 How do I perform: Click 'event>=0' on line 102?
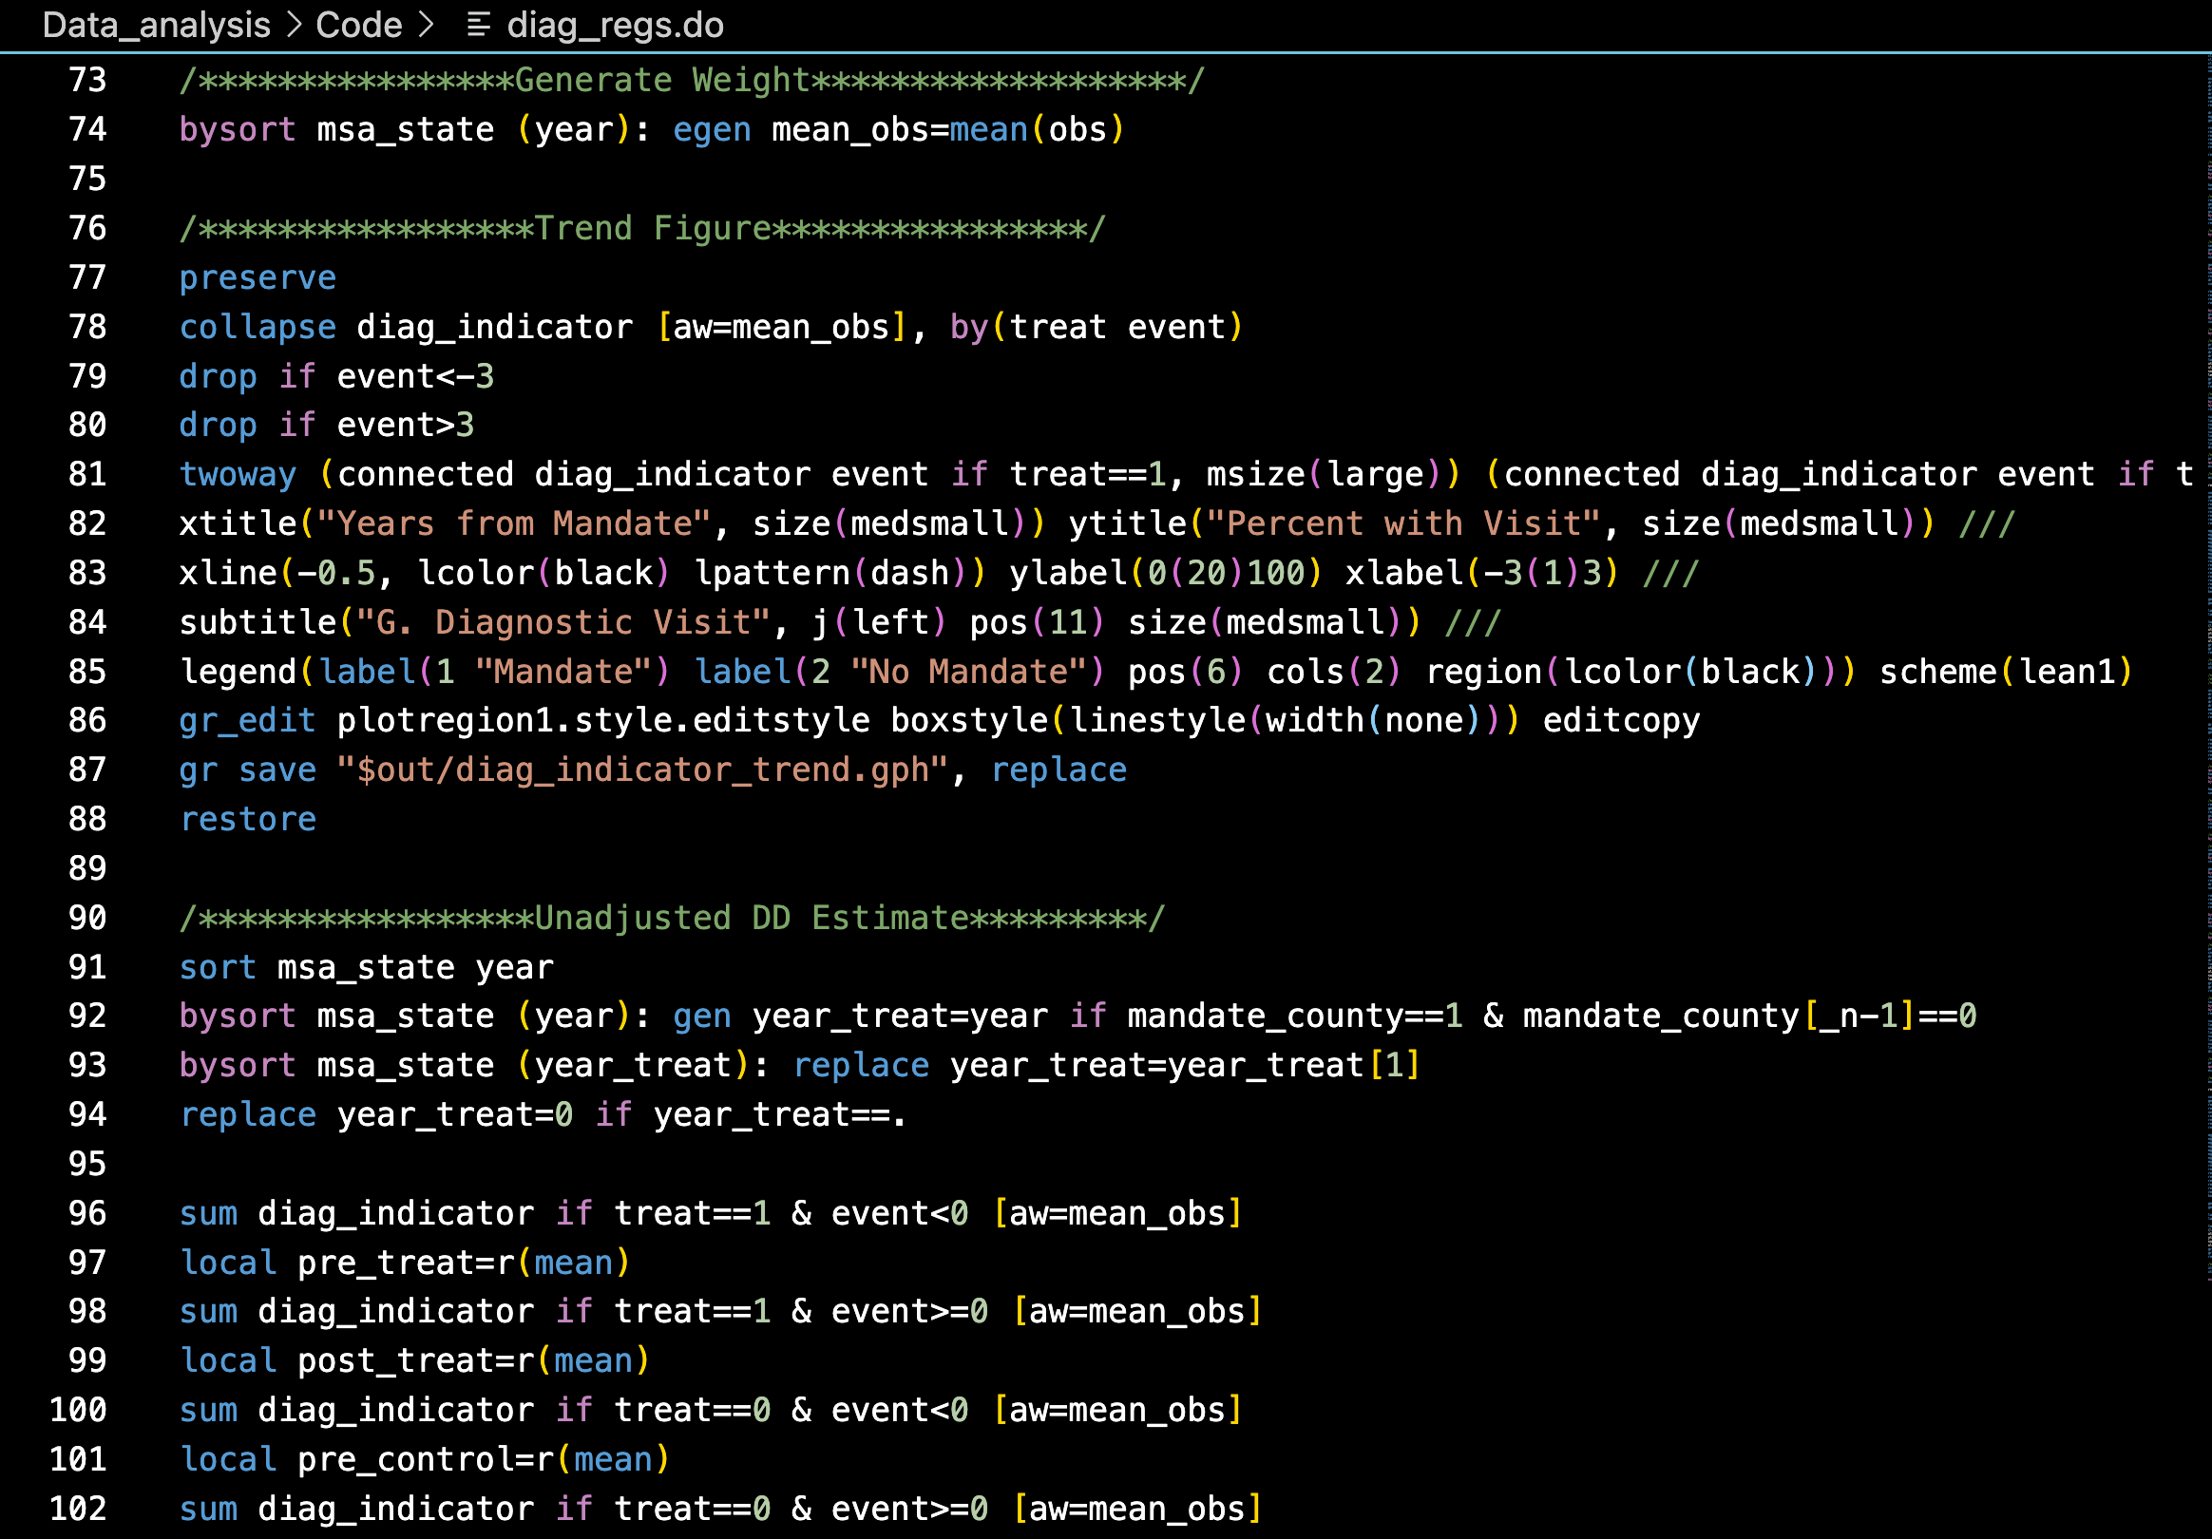click(x=909, y=1509)
